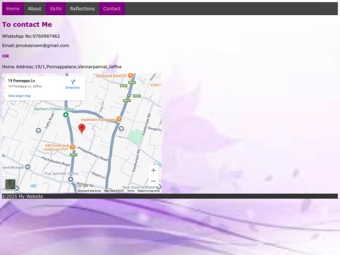Zoom in the map with plus button
The image size is (340, 255).
[x=153, y=171]
